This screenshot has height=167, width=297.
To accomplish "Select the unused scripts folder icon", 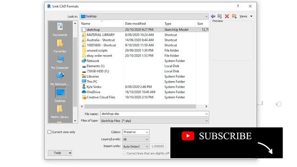I will (84, 51).
